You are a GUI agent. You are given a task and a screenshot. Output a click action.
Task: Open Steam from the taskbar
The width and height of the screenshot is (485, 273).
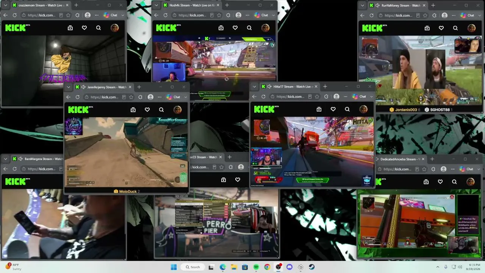(312, 267)
